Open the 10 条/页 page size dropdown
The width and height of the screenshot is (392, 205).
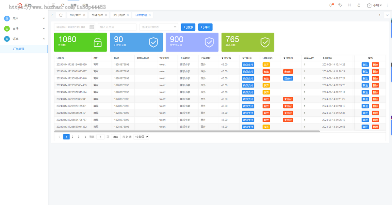point(141,137)
